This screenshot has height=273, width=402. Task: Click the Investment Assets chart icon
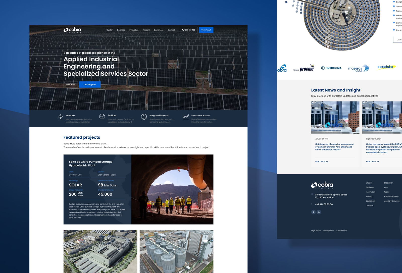(186, 117)
